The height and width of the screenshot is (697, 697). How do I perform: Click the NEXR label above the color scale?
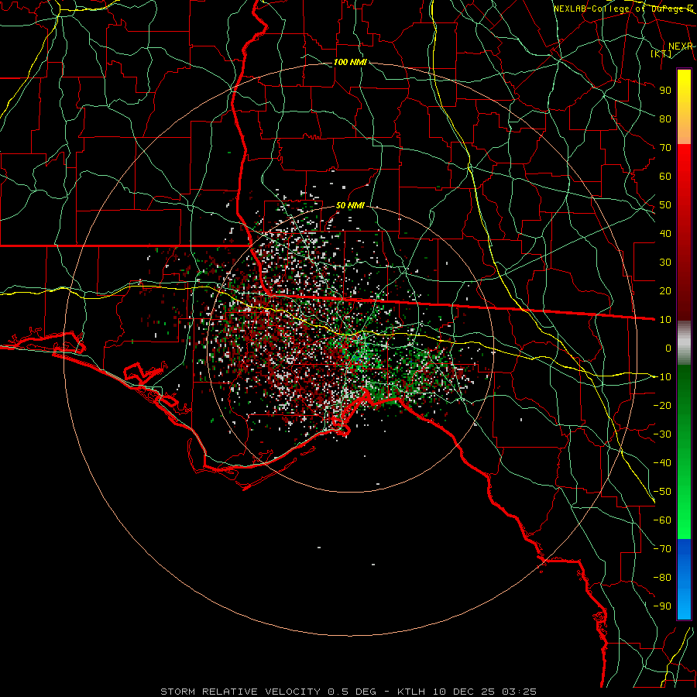[x=681, y=46]
